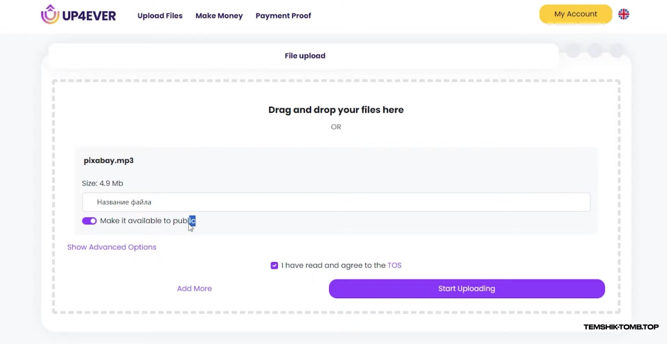667x344 pixels.
Task: Uncheck the agree to TOS checkbox
Action: click(x=275, y=265)
